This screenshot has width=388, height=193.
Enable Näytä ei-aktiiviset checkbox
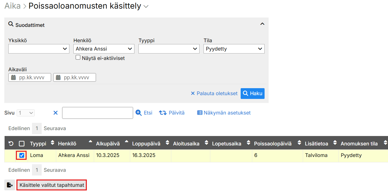pyautogui.click(x=78, y=58)
